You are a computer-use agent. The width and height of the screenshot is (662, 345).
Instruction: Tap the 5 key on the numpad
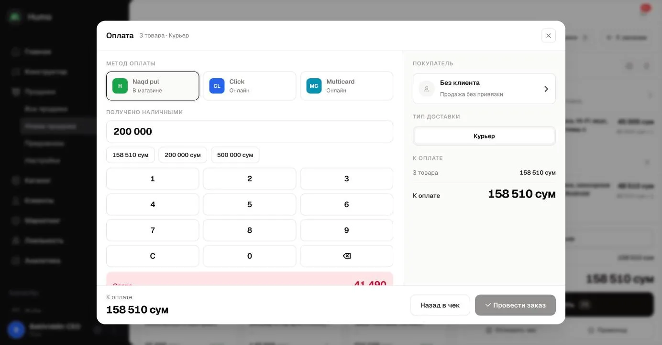pyautogui.click(x=250, y=205)
